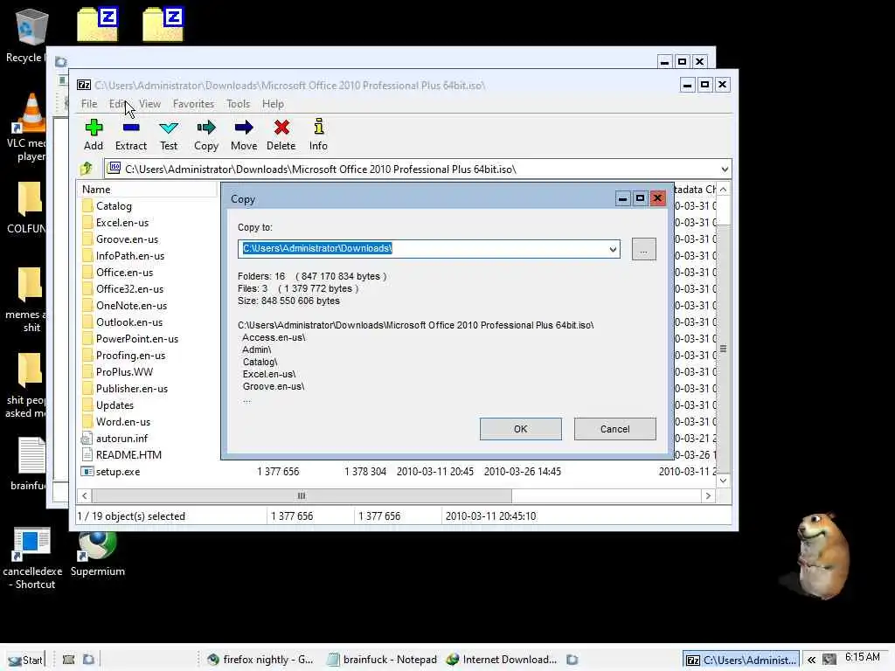
Task: Show hidden tray icons chevron
Action: (811, 660)
